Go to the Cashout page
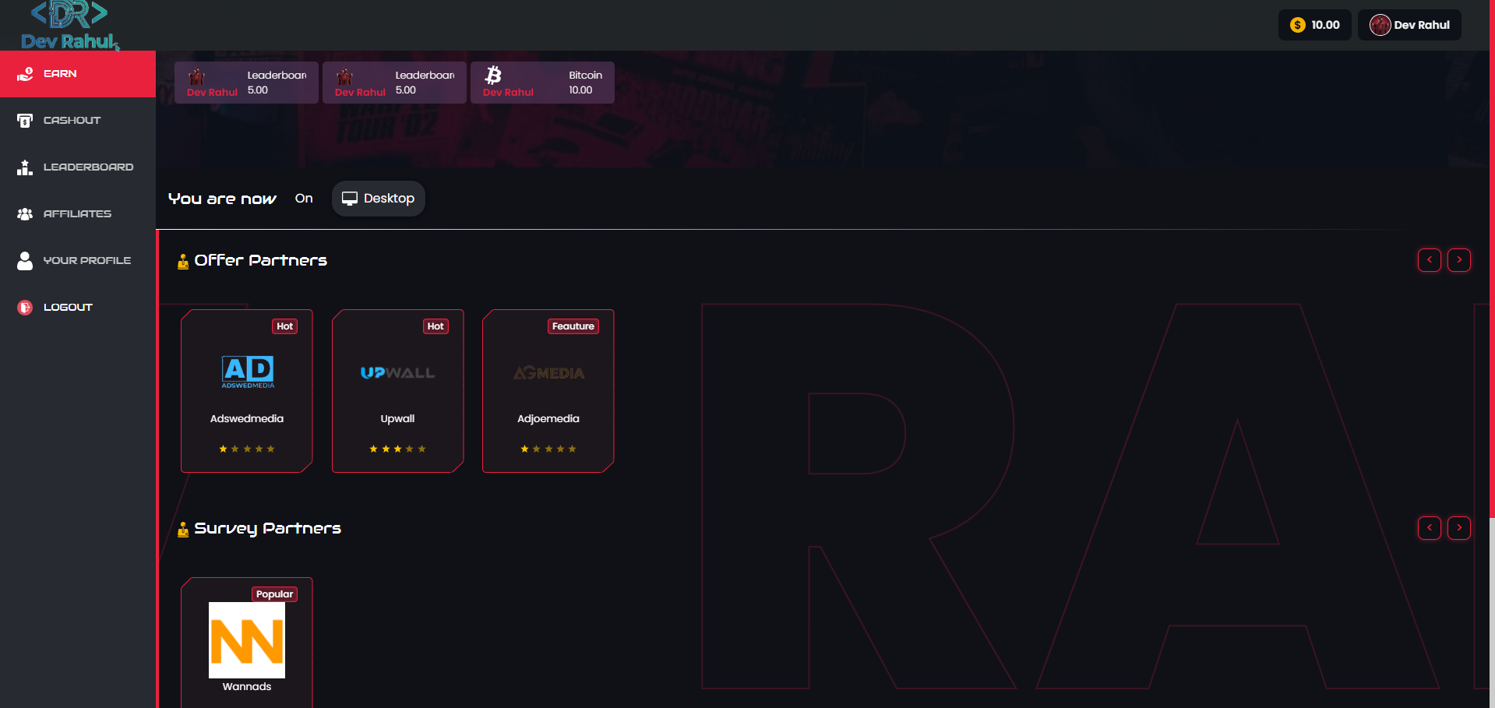This screenshot has width=1495, height=708. (72, 121)
